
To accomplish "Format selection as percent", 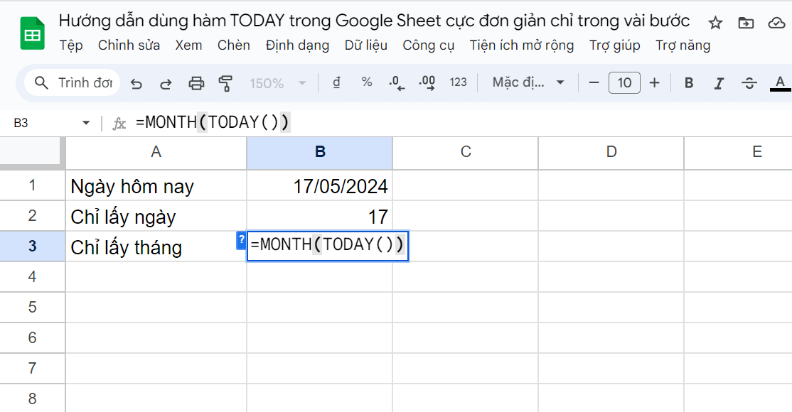I will tap(366, 82).
